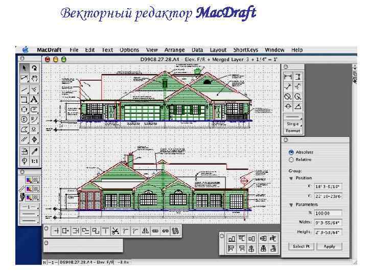Select the diameter dimension tool
Image resolution: width=368 pixels, height=276 pixels.
[288, 97]
